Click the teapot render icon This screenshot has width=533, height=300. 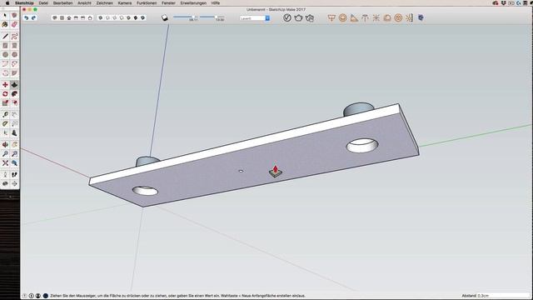pos(298,17)
